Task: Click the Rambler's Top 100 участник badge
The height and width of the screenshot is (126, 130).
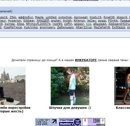Action: tap(70, 122)
